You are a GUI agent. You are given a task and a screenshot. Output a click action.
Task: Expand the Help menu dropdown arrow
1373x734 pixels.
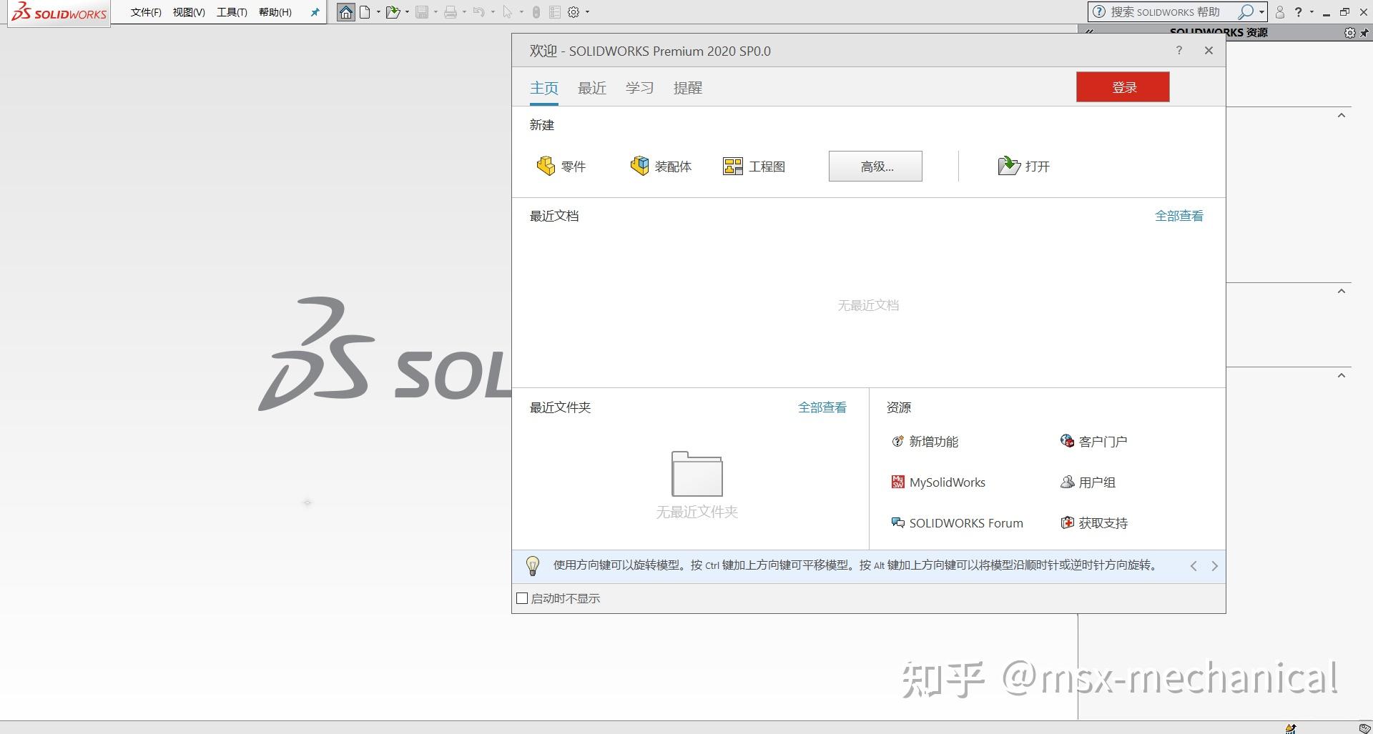(x=1312, y=12)
